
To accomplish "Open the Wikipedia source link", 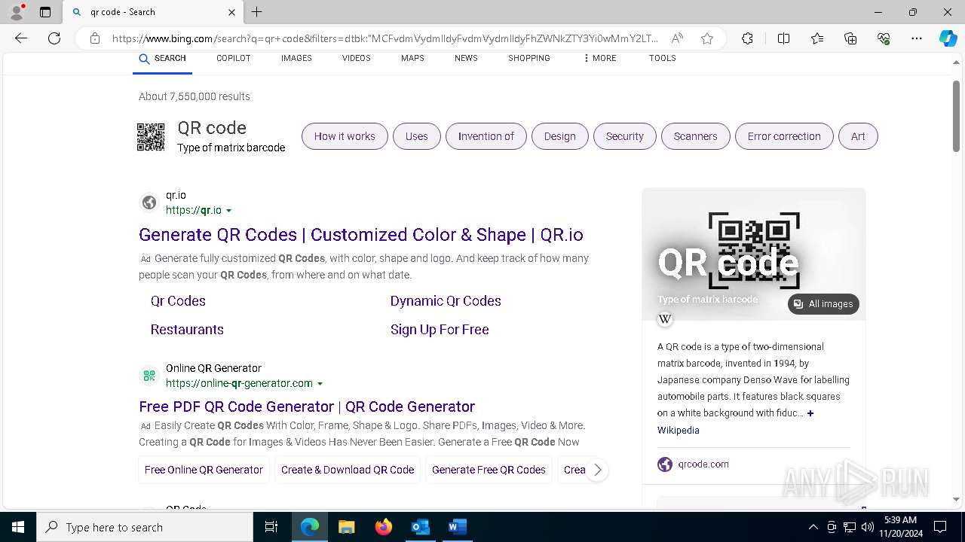I will (678, 431).
